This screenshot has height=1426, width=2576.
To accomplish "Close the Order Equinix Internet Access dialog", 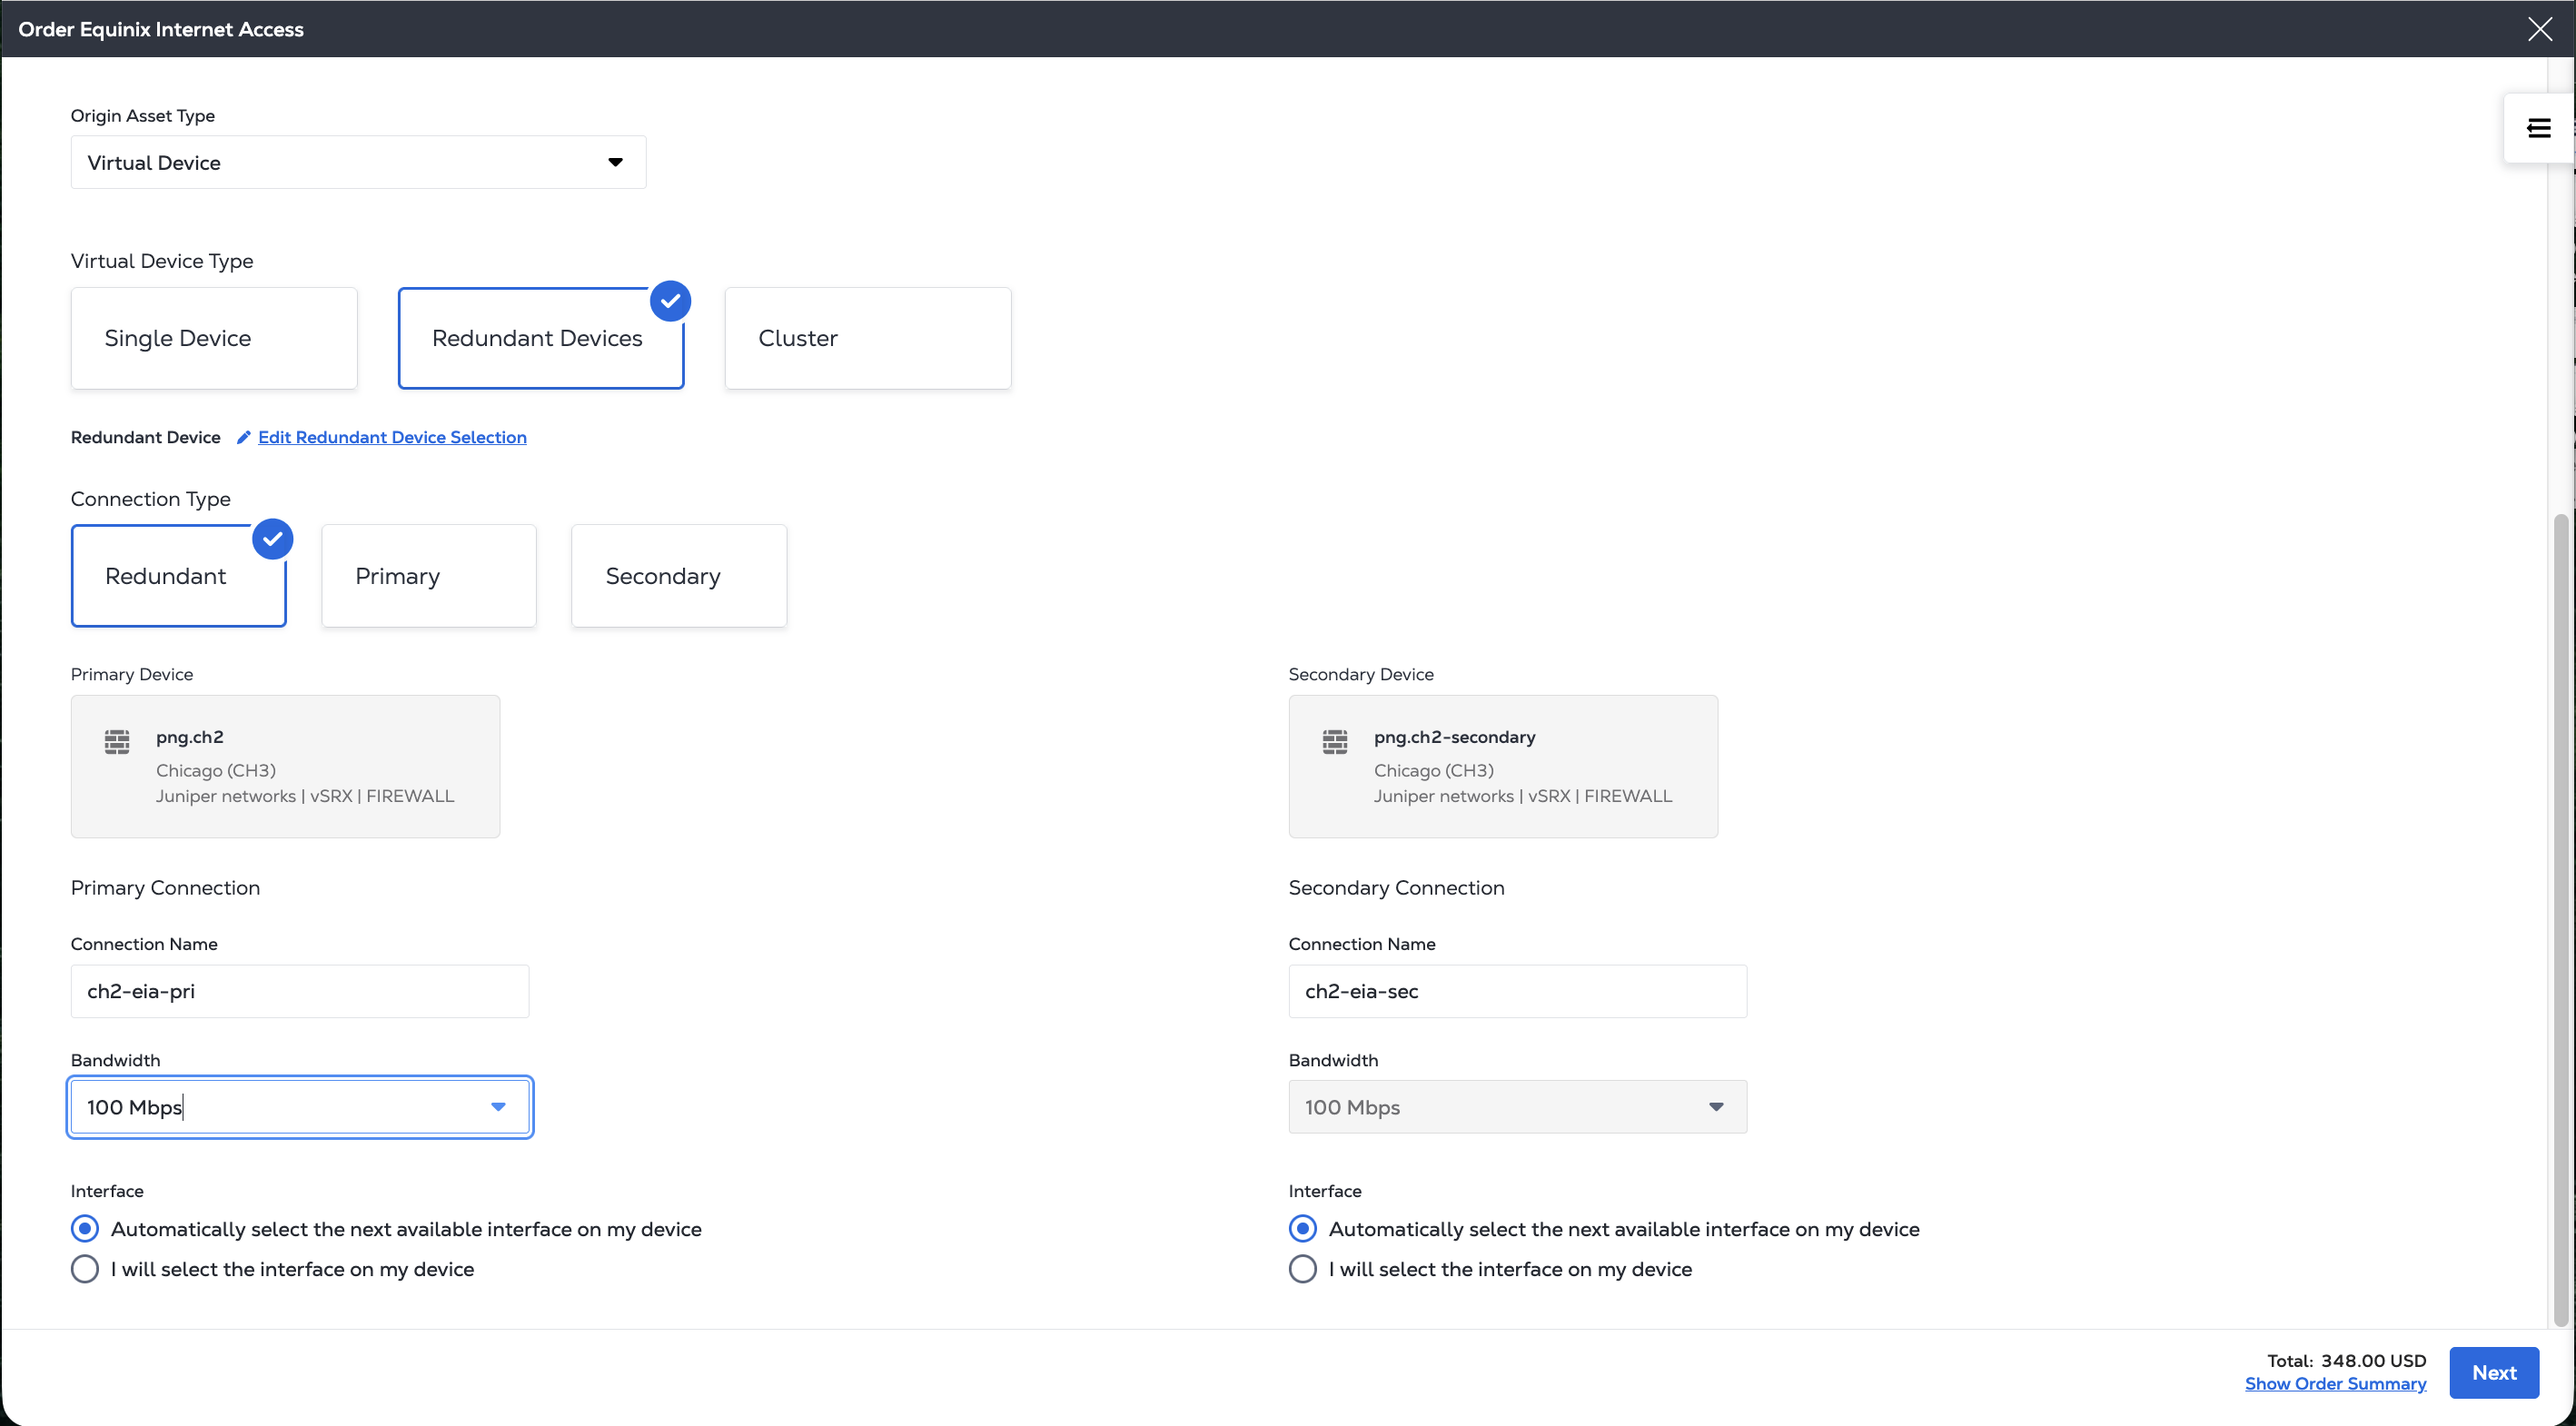I will click(x=2539, y=29).
